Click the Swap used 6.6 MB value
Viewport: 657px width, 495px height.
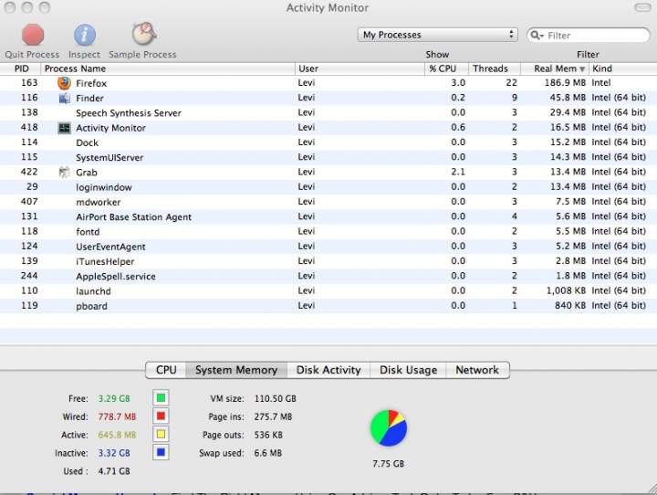[268, 453]
